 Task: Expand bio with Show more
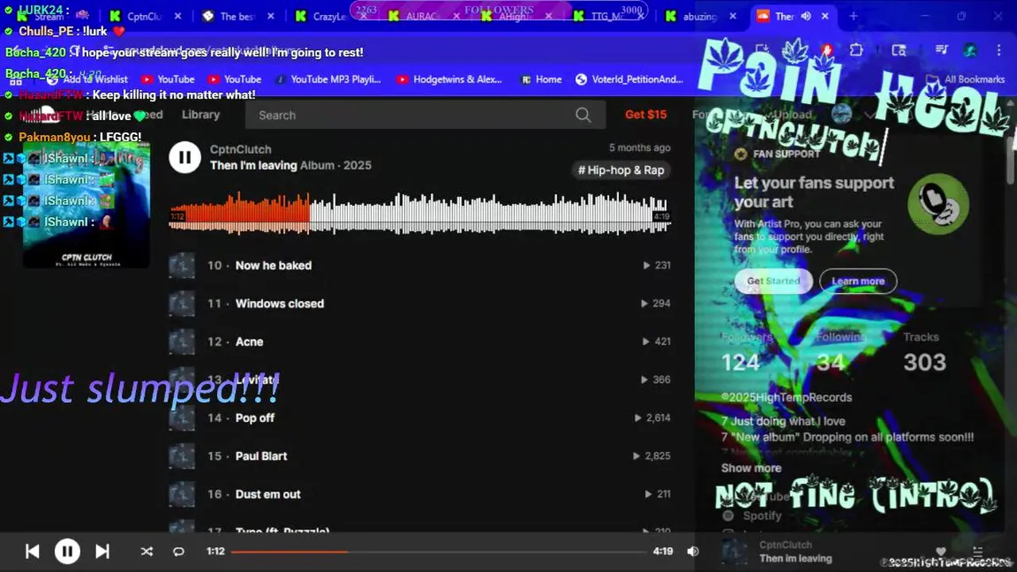point(751,468)
